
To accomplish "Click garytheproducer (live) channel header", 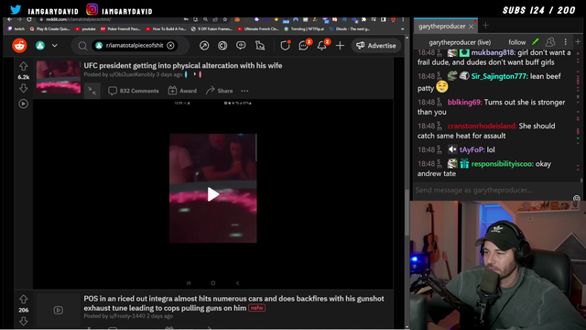I will 460,42.
